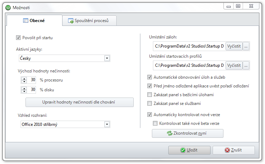Viewport: 265px width, 164px height.
Task: Click Upravit hodnoty nečinnosti dle chování button
Action: pyautogui.click(x=80, y=102)
